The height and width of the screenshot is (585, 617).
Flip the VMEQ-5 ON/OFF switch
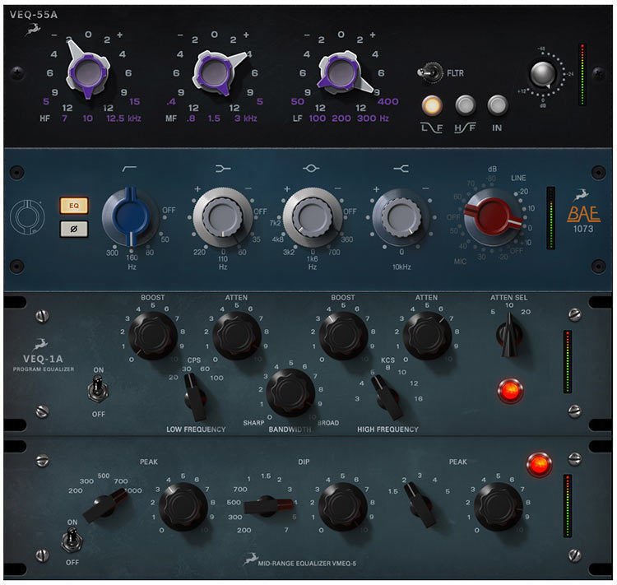click(x=72, y=539)
